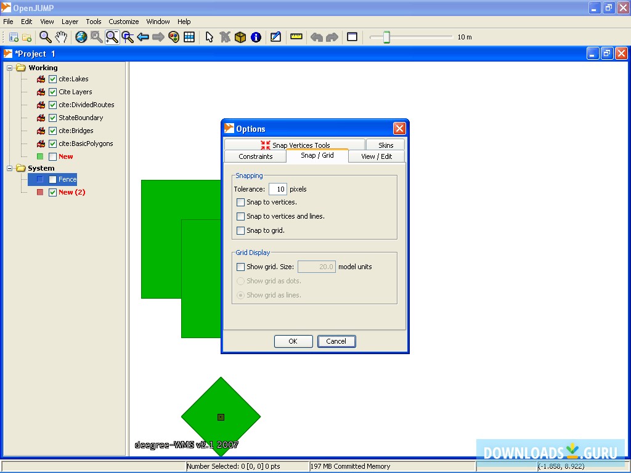631x473 pixels.
Task: Switch to the Constraints tab
Action: click(256, 156)
